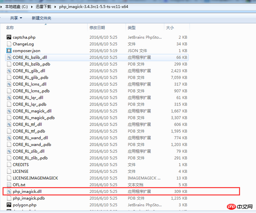Screen dimensions: 256x213
Task: Click the CORE_RL_lqr_.dll icon
Action: click(x=9, y=98)
